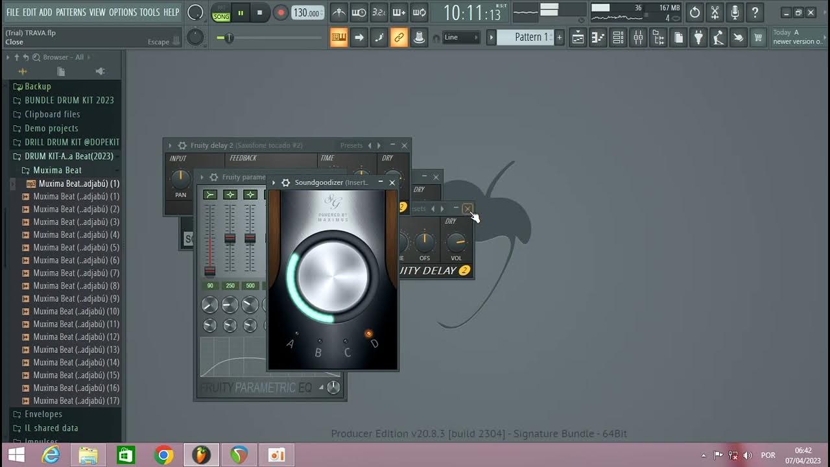This screenshot has width=830, height=467.
Task: Click the record button
Action: (280, 12)
